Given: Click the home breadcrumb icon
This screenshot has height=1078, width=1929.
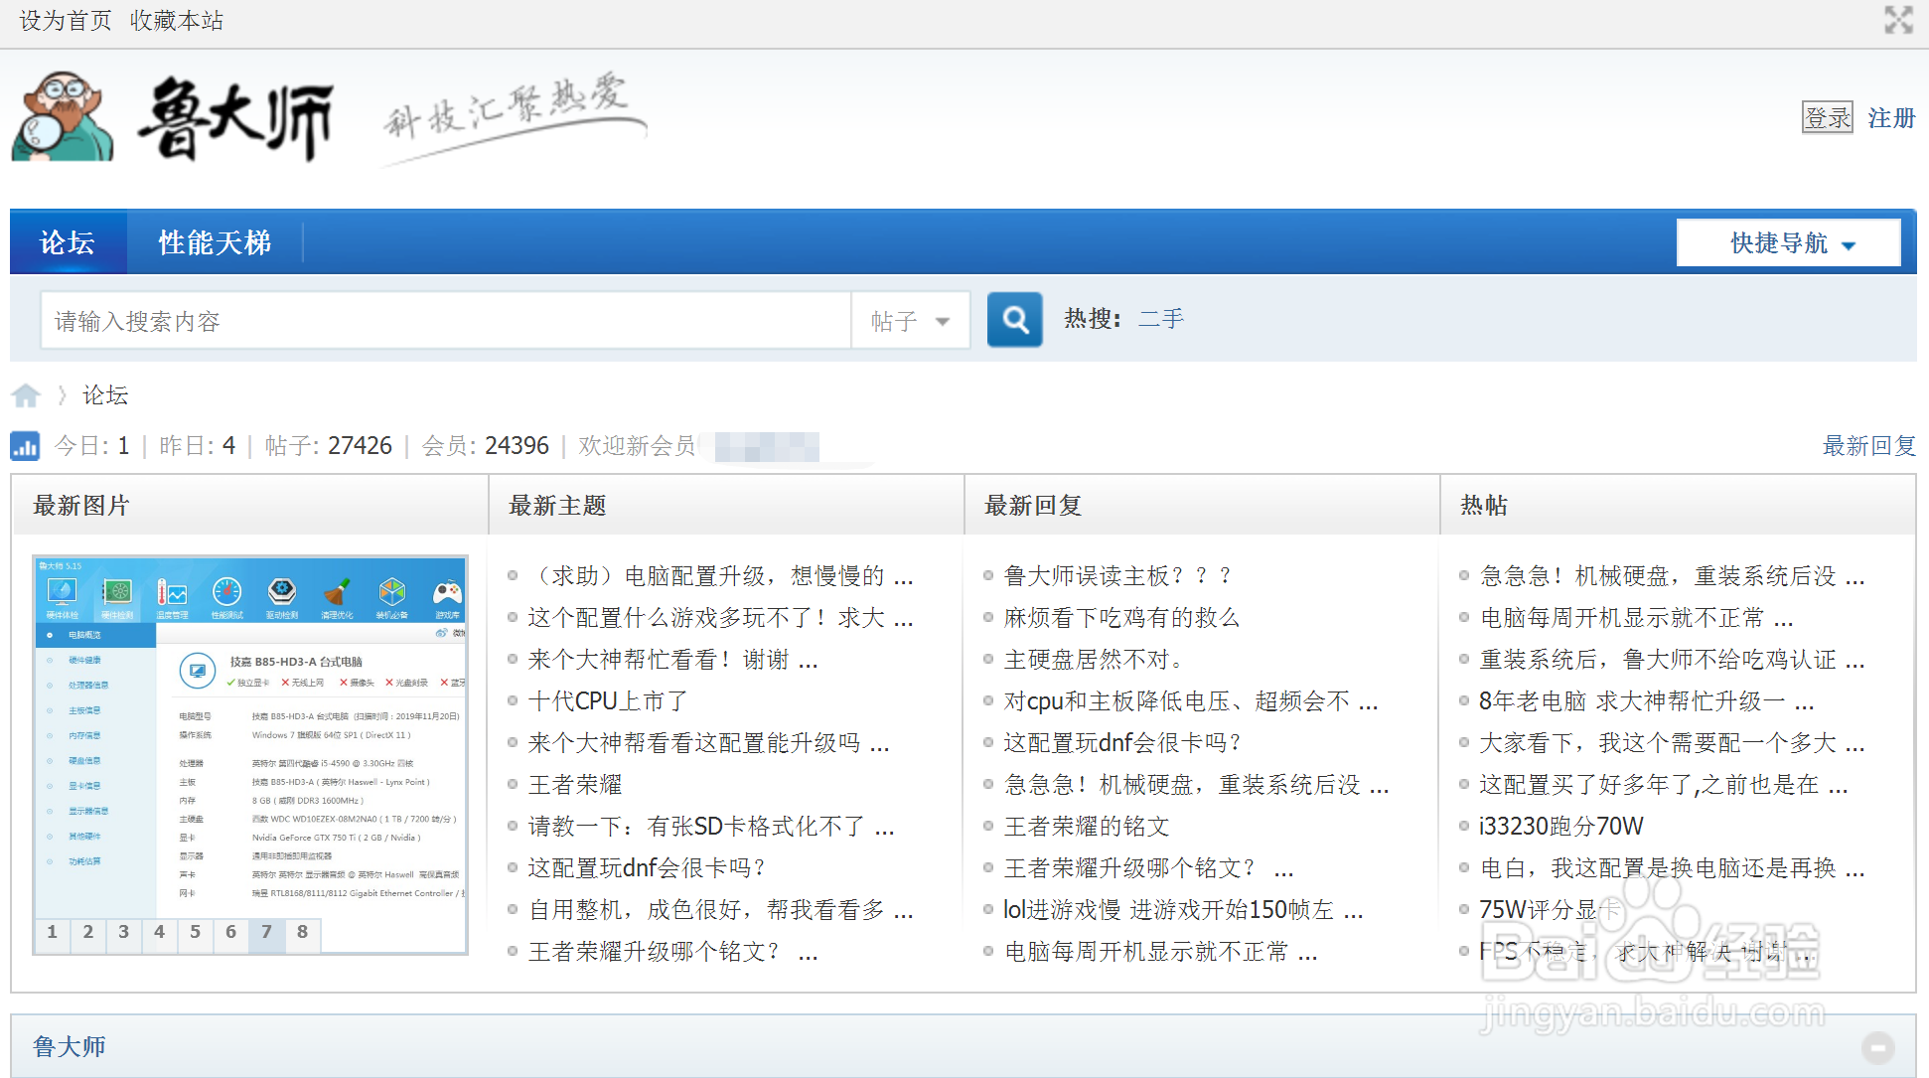Looking at the screenshot, I should (x=26, y=395).
